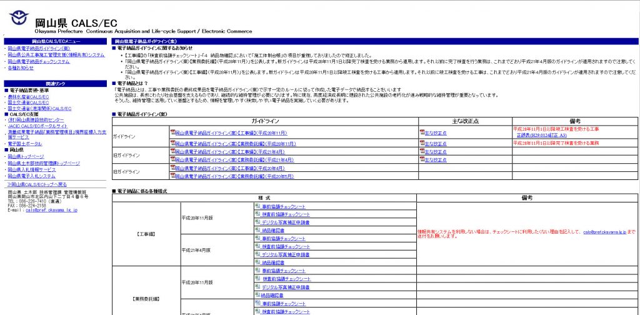Click PDF icon for 業務委託編 平成28年11月 guideline
Screen dimensions: 640x315
172,143
